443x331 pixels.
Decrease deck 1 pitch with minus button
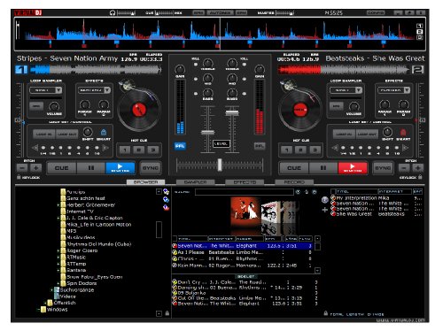pyautogui.click(x=22, y=168)
